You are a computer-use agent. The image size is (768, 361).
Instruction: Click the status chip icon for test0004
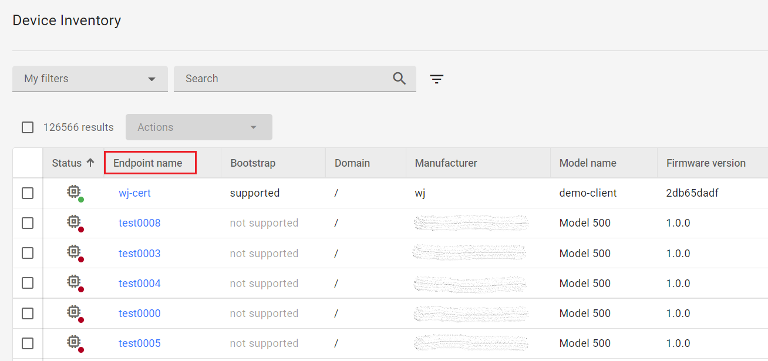75,283
